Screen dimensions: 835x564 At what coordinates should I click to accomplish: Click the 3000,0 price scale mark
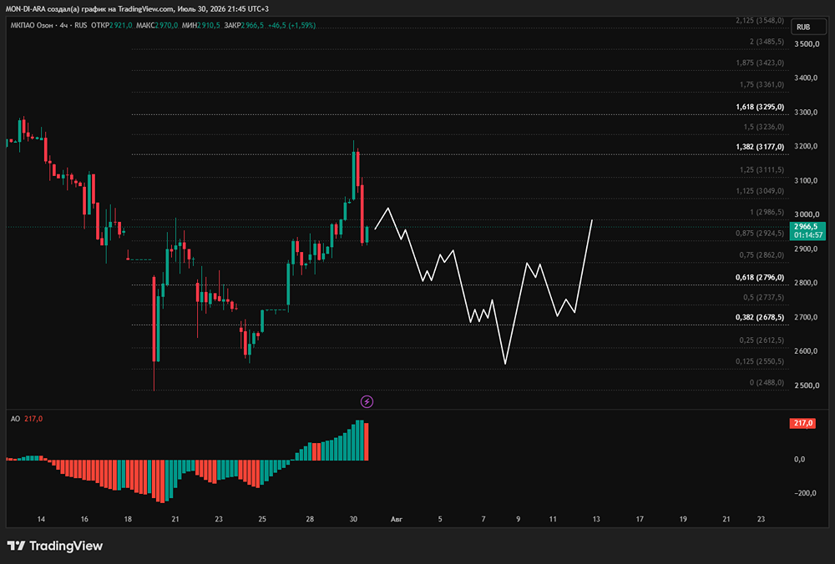point(806,214)
